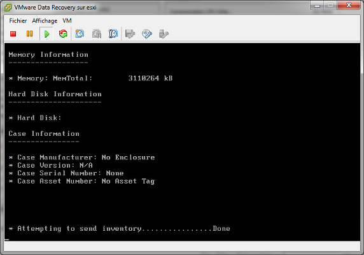Screen dimensions: 364x255
Task: Open the snapshot manager icon
Action: pyautogui.click(x=113, y=34)
